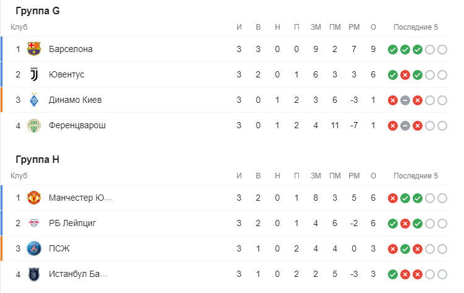The image size is (464, 293).
Task: Open the Барселона team link
Action: (x=71, y=49)
